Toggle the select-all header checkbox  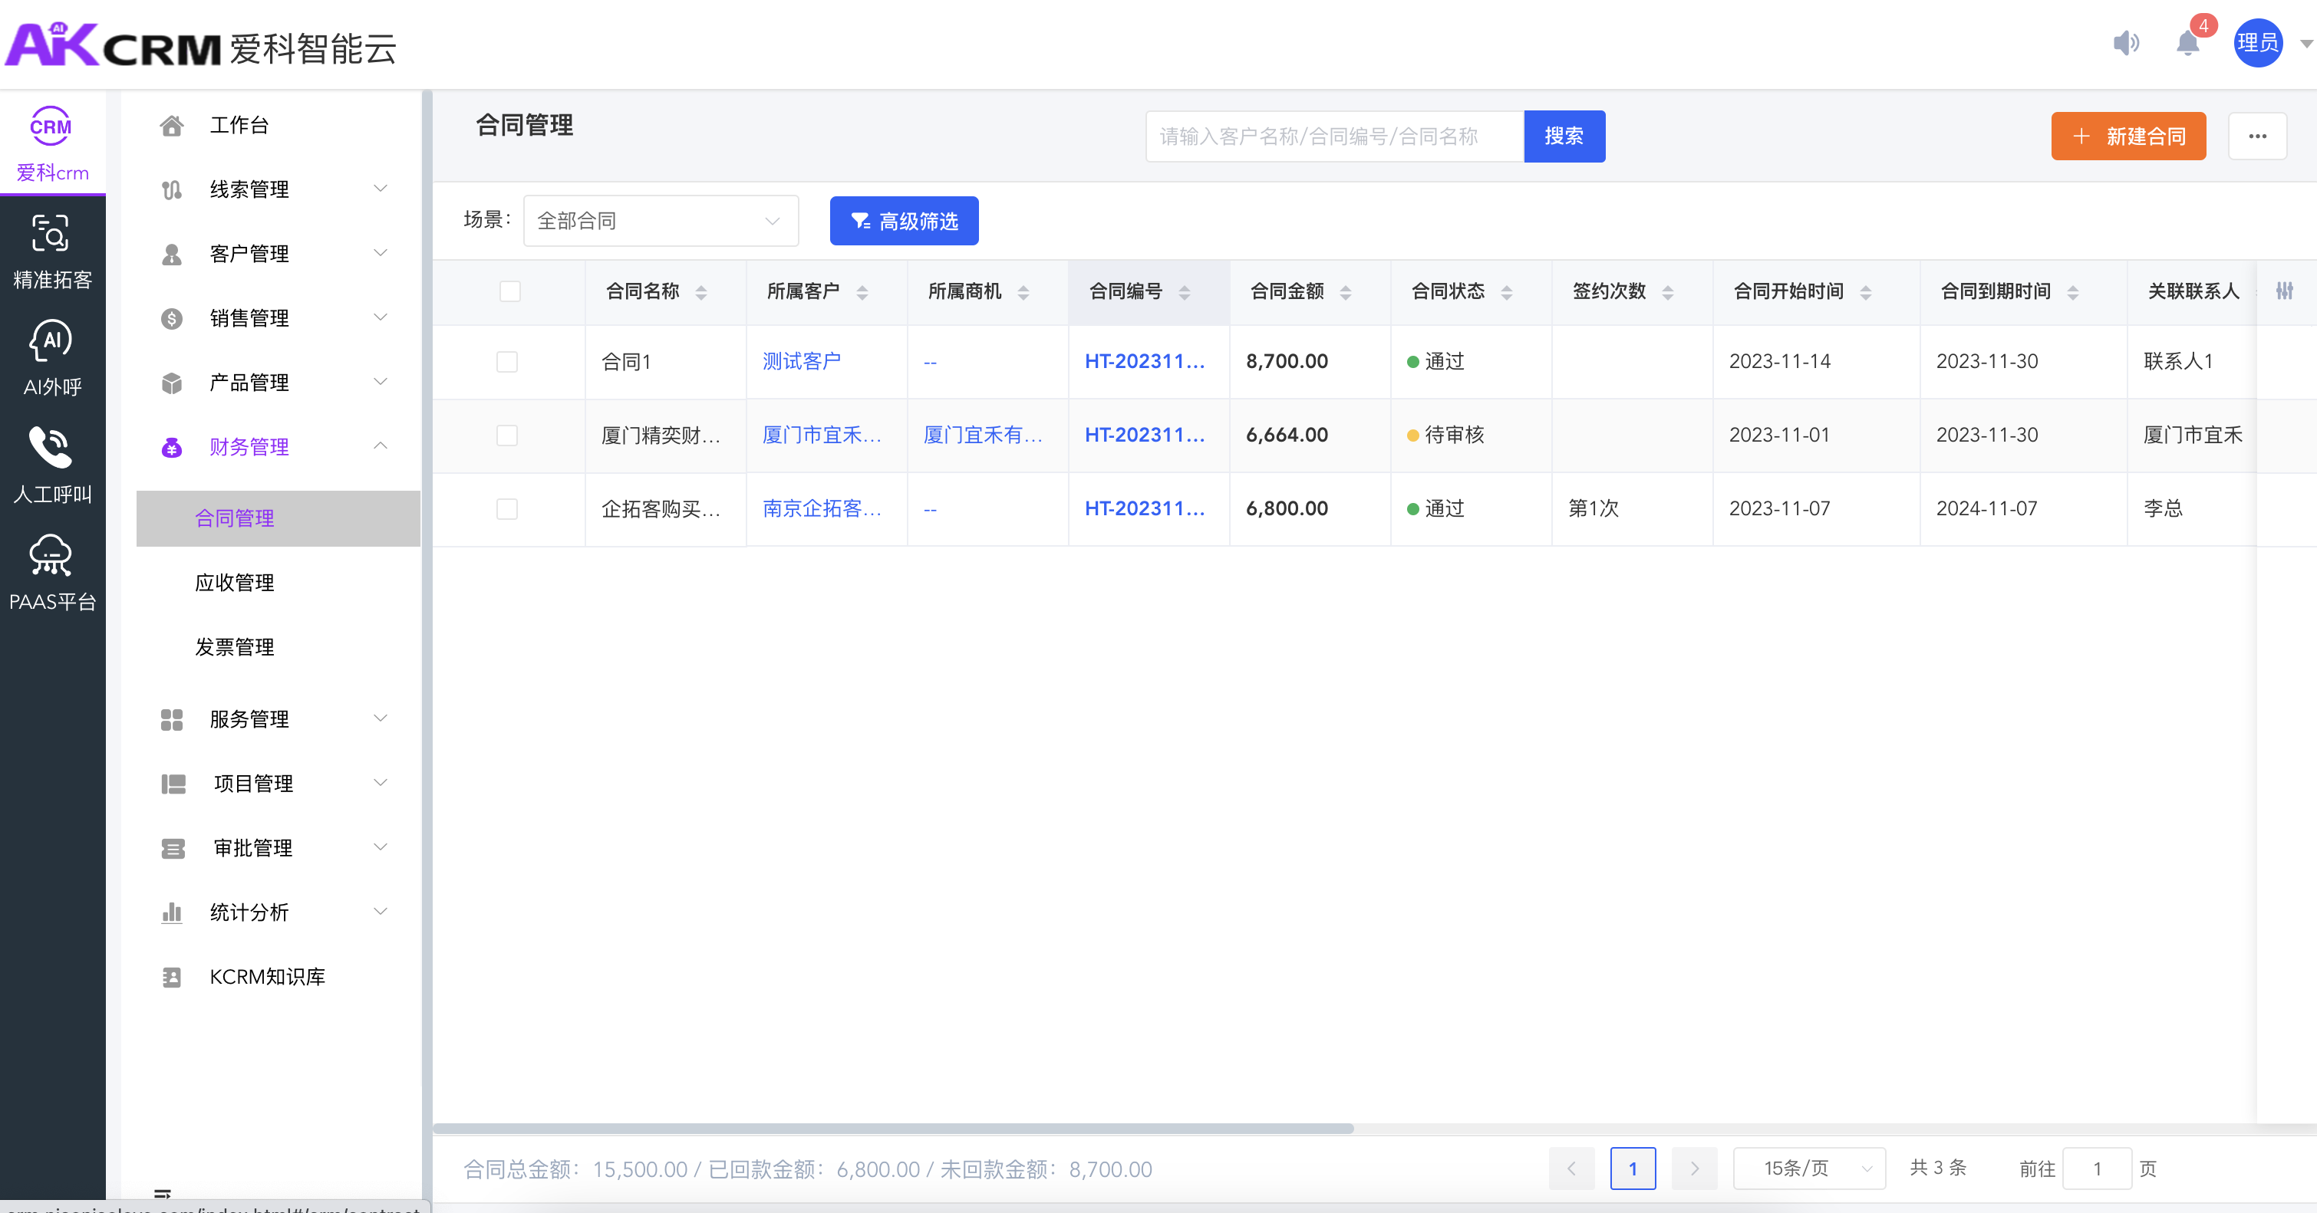510,291
